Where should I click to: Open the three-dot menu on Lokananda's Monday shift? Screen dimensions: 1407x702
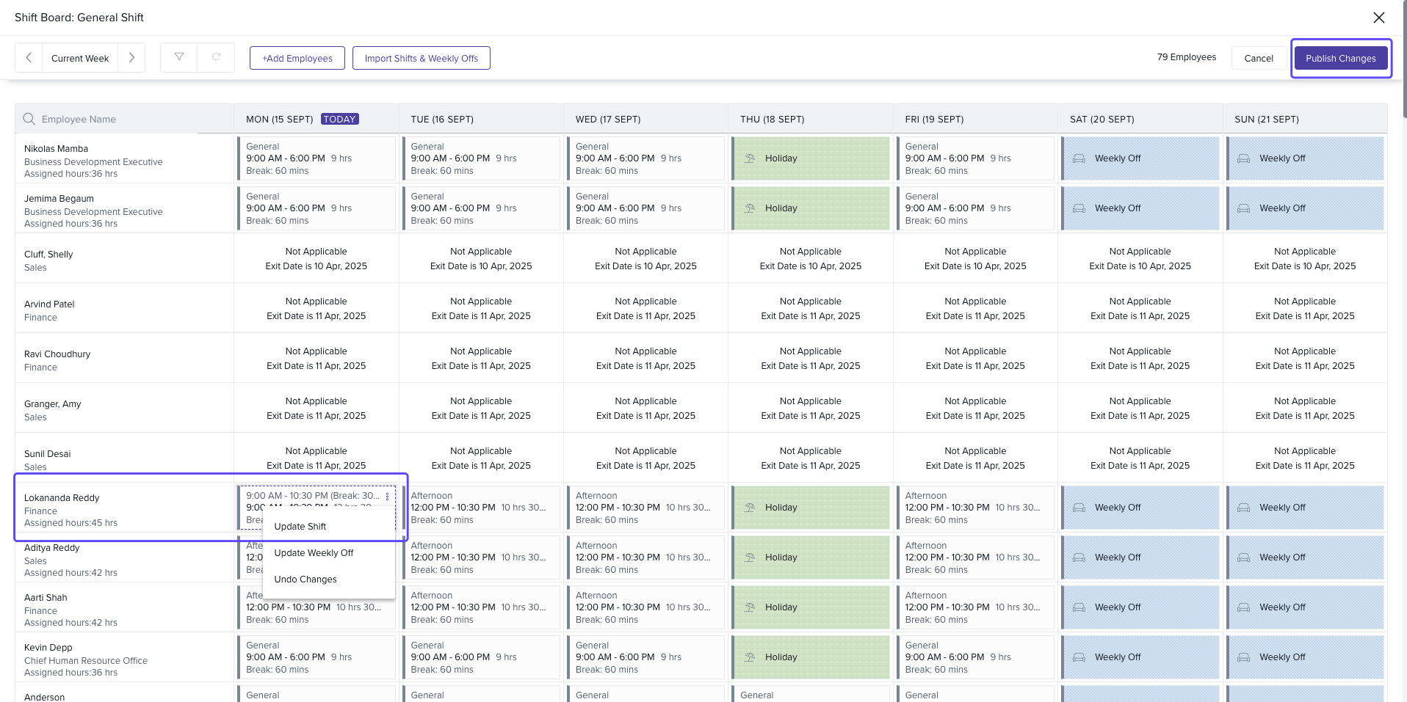tap(388, 496)
